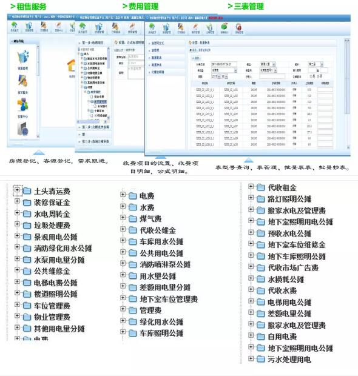358x376 pixels.
Task: Select the 绿化用水公摊 item
Action: pos(161,321)
